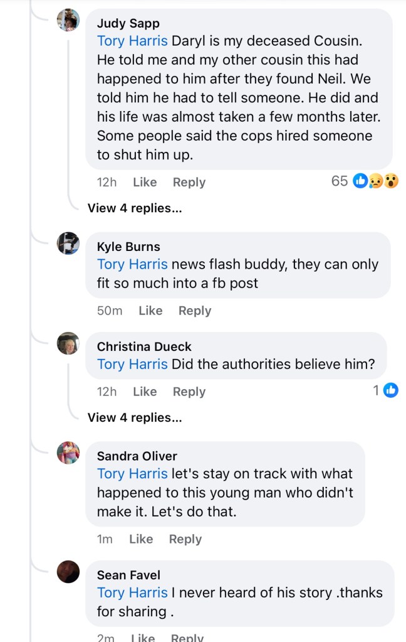
Task: Like Kyle Burns' comment
Action: (150, 311)
